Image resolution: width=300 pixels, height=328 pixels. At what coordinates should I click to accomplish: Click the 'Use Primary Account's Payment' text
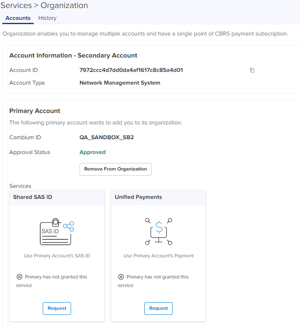(158, 256)
